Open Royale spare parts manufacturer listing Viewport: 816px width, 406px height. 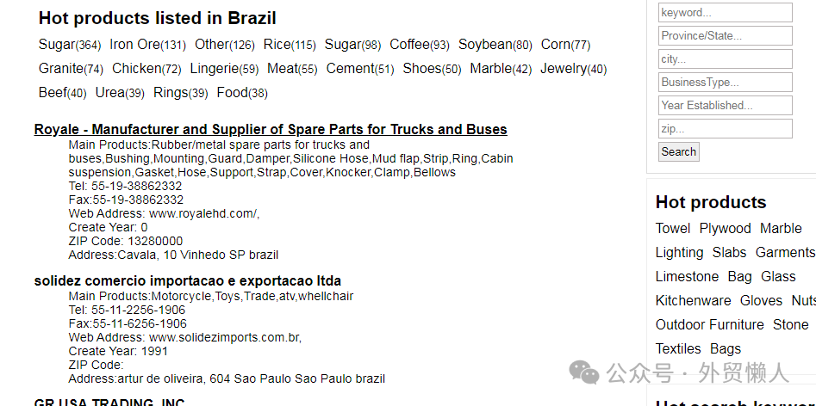tap(271, 130)
